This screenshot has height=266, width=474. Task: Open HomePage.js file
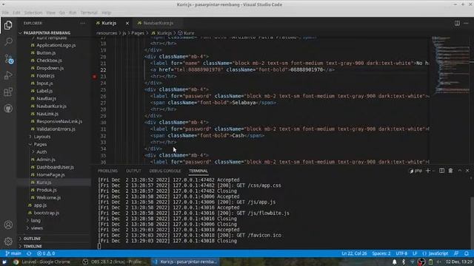(x=50, y=174)
